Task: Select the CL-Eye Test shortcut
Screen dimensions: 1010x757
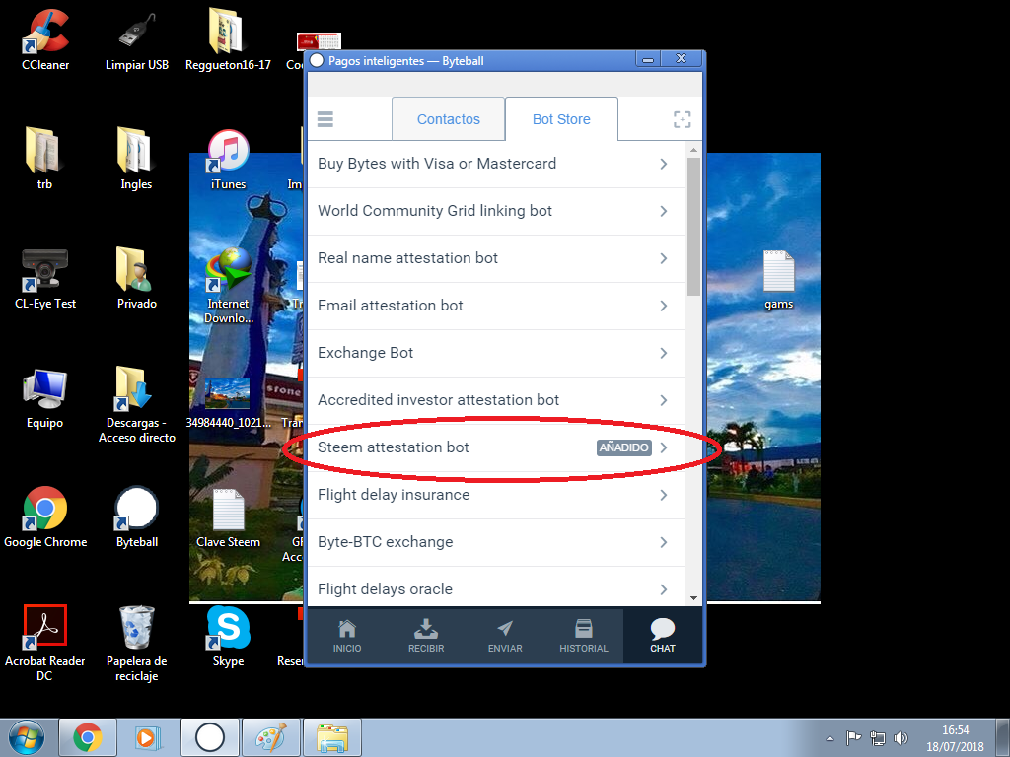Action: click(45, 279)
